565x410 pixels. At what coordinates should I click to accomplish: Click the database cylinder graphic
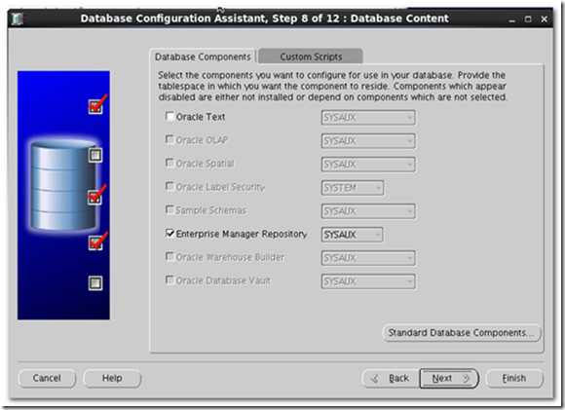coord(63,185)
